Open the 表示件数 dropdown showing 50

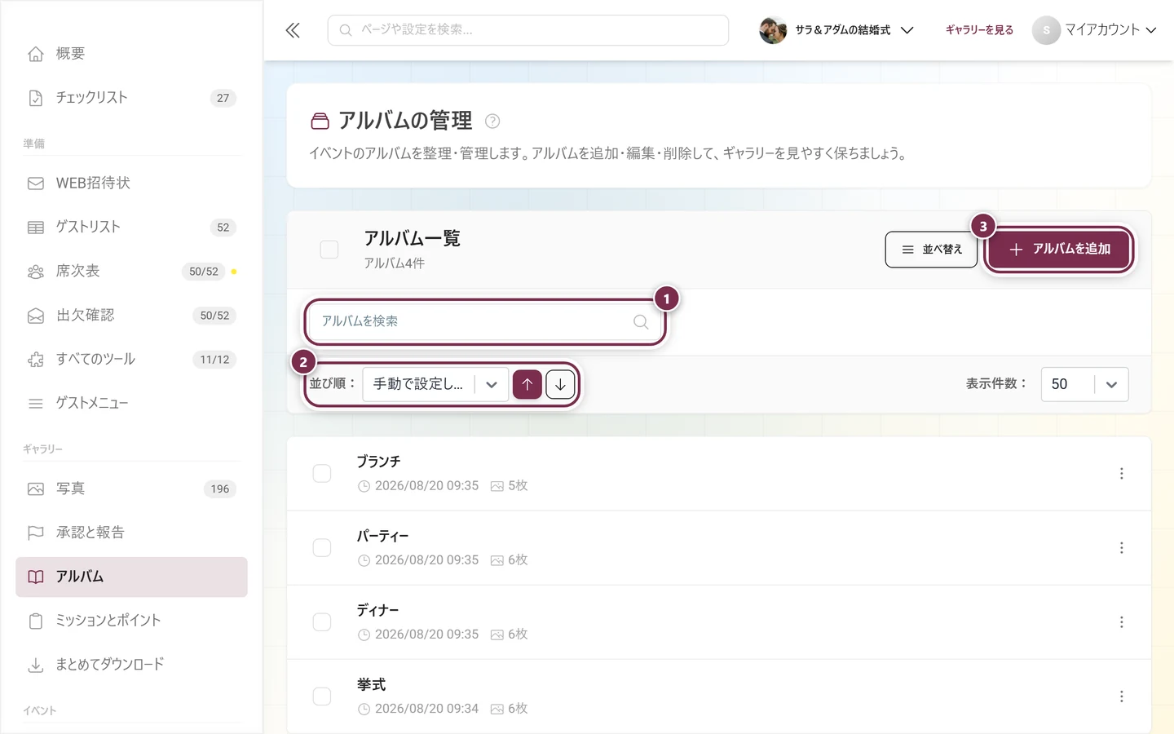click(x=1084, y=384)
